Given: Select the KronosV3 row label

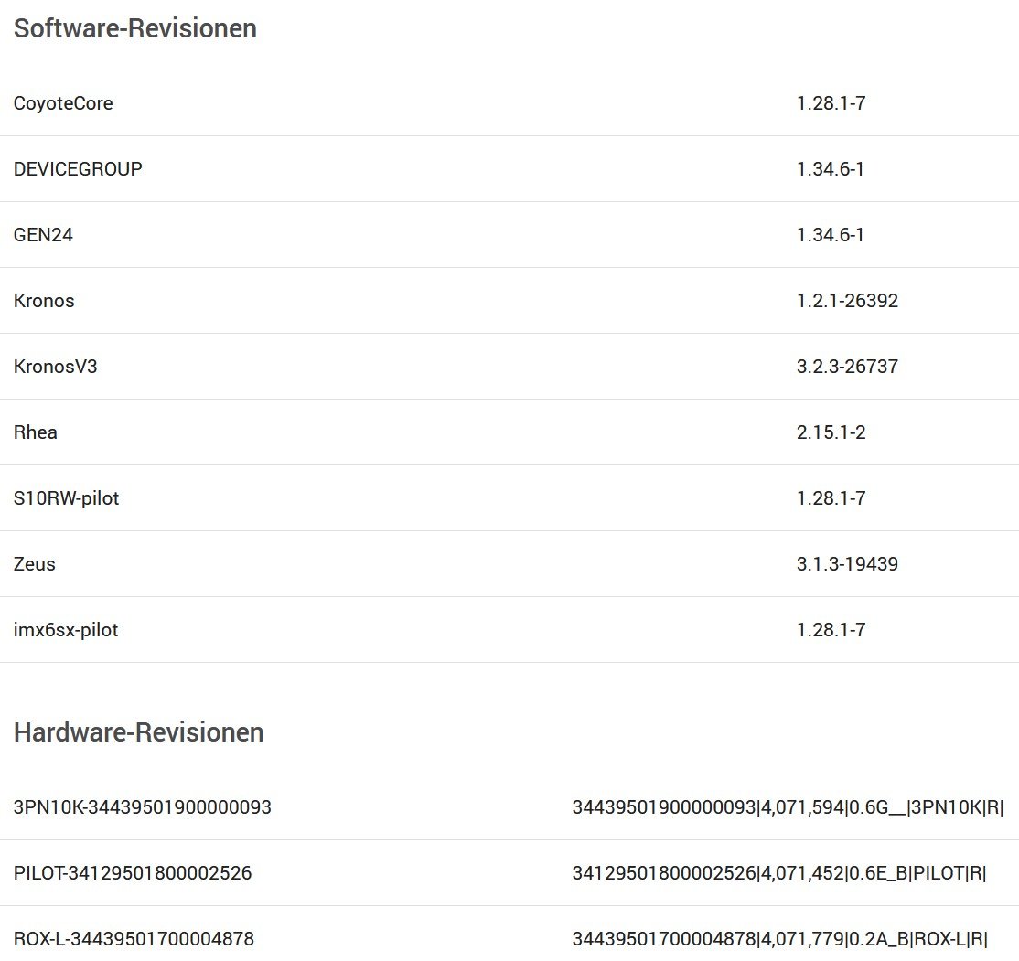Looking at the screenshot, I should tap(55, 367).
